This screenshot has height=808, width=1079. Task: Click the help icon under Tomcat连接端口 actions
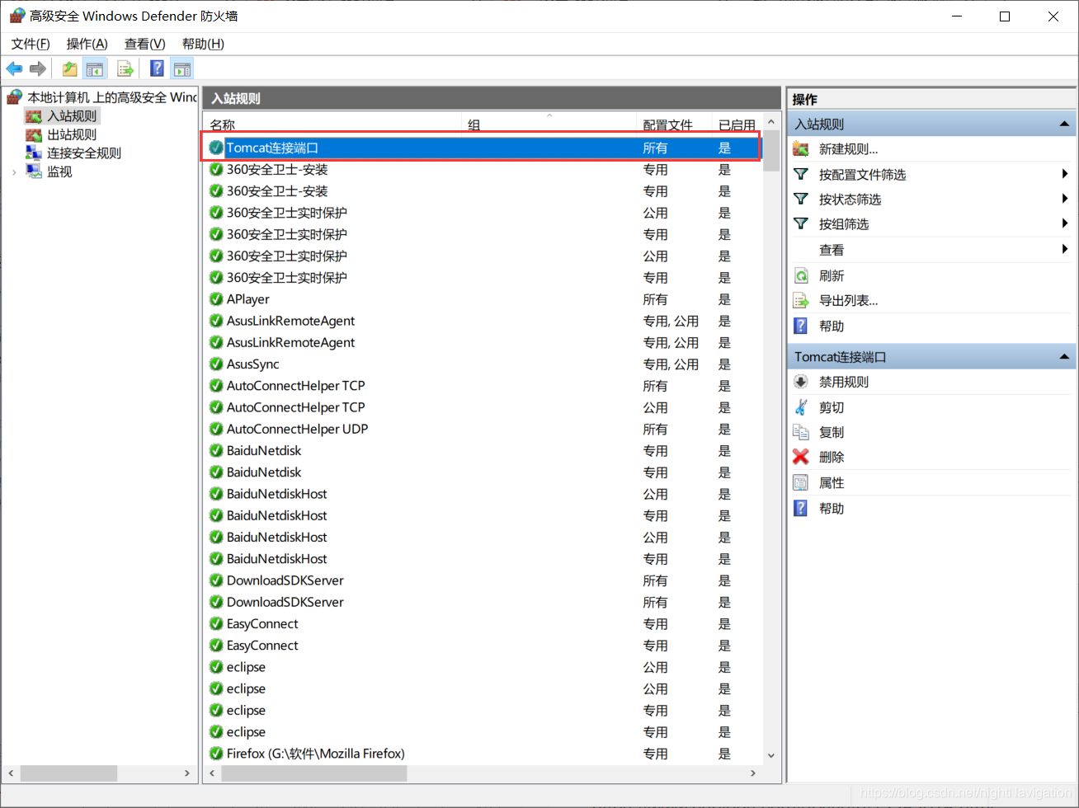[801, 508]
